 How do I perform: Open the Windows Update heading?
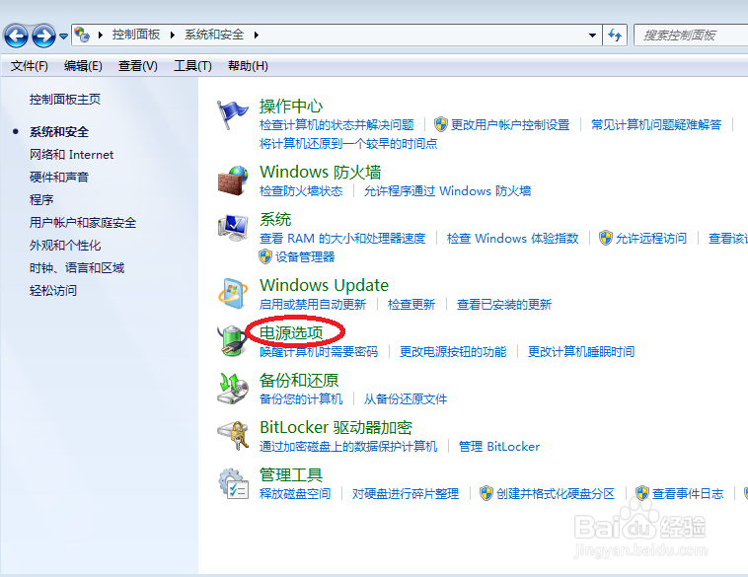[324, 285]
